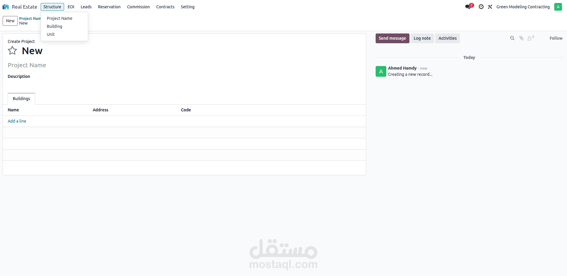Viewport: 567px width, 276px height.
Task: Click the user avatar A in top bar
Action: 558,7
